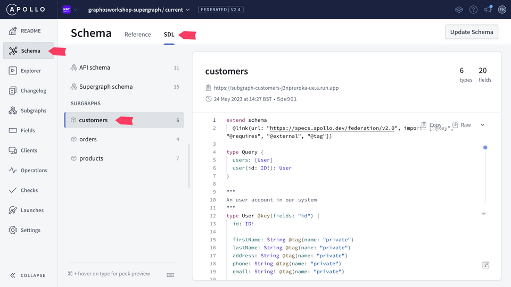Open the graphosworkshop-supergraph / current variant dropdown

tap(139, 10)
